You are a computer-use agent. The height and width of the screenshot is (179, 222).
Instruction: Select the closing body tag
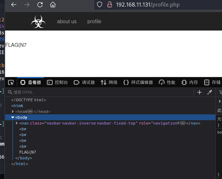point(24,158)
